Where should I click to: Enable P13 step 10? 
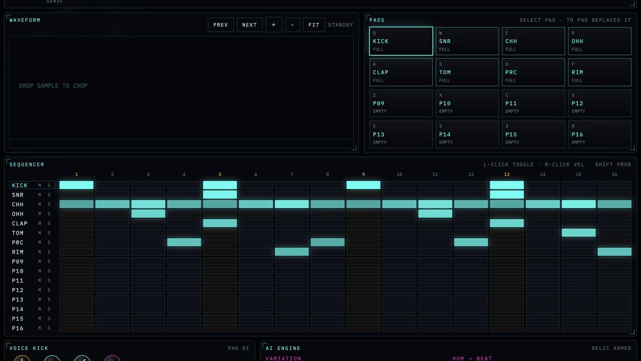tap(399, 299)
